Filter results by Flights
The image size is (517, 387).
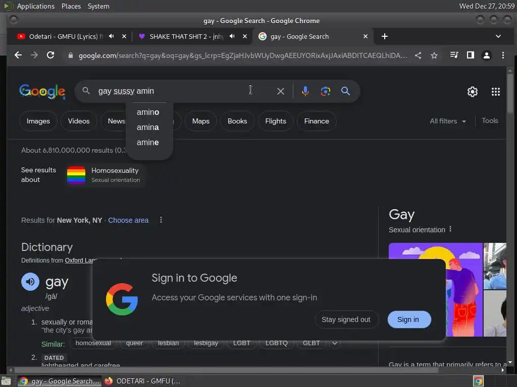[x=276, y=121]
